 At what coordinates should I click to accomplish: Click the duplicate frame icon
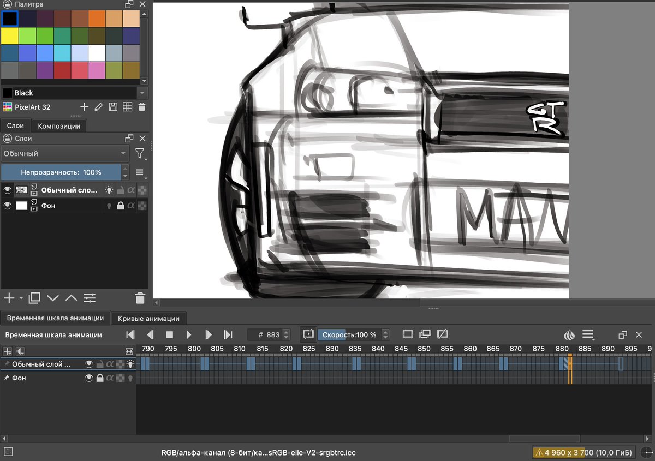(425, 334)
